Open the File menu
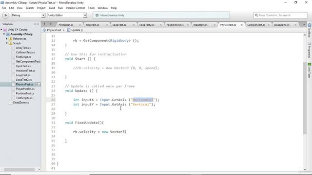Screen dimensions: 312x175 click(4, 8)
